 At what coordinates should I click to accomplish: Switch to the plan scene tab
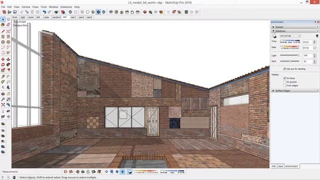[46, 17]
